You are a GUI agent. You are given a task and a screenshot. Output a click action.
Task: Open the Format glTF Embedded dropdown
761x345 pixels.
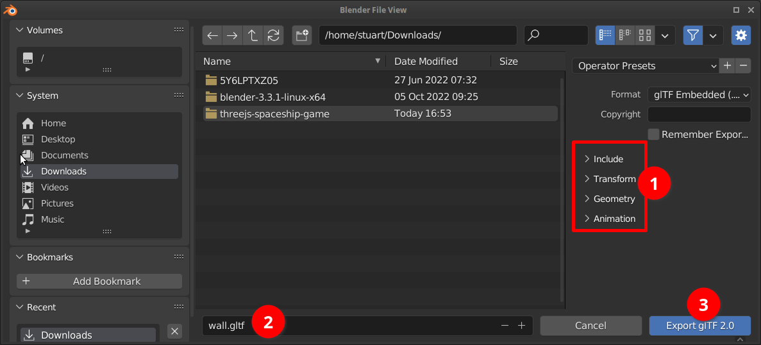pyautogui.click(x=699, y=95)
